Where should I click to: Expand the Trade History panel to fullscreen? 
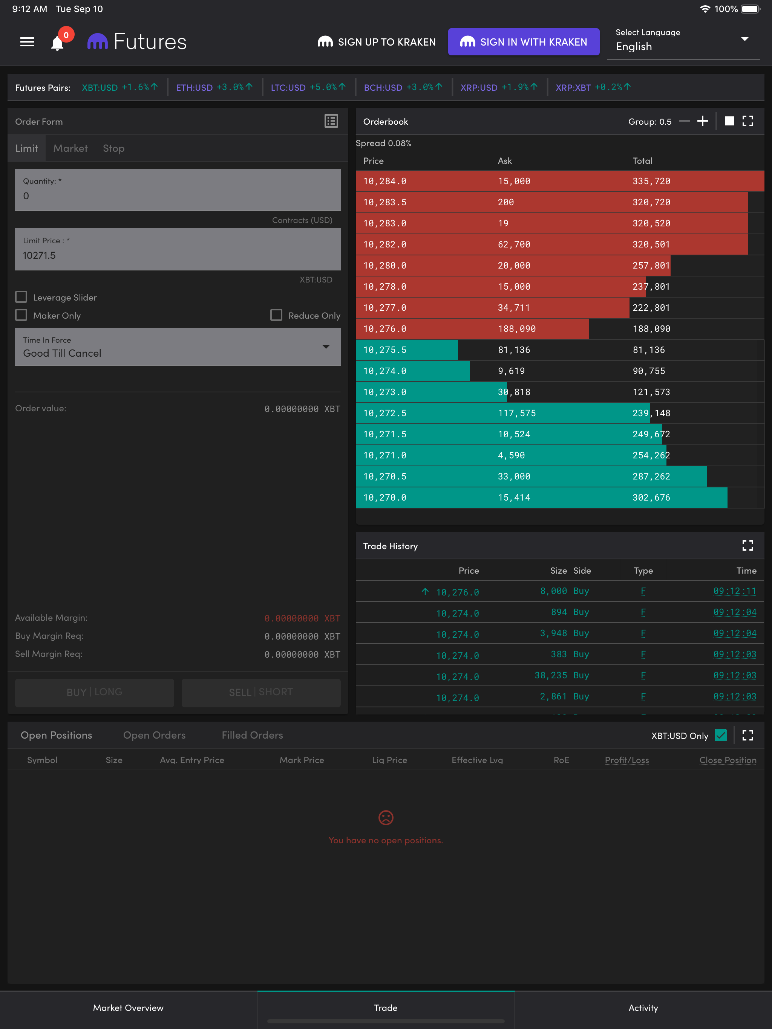pos(747,545)
